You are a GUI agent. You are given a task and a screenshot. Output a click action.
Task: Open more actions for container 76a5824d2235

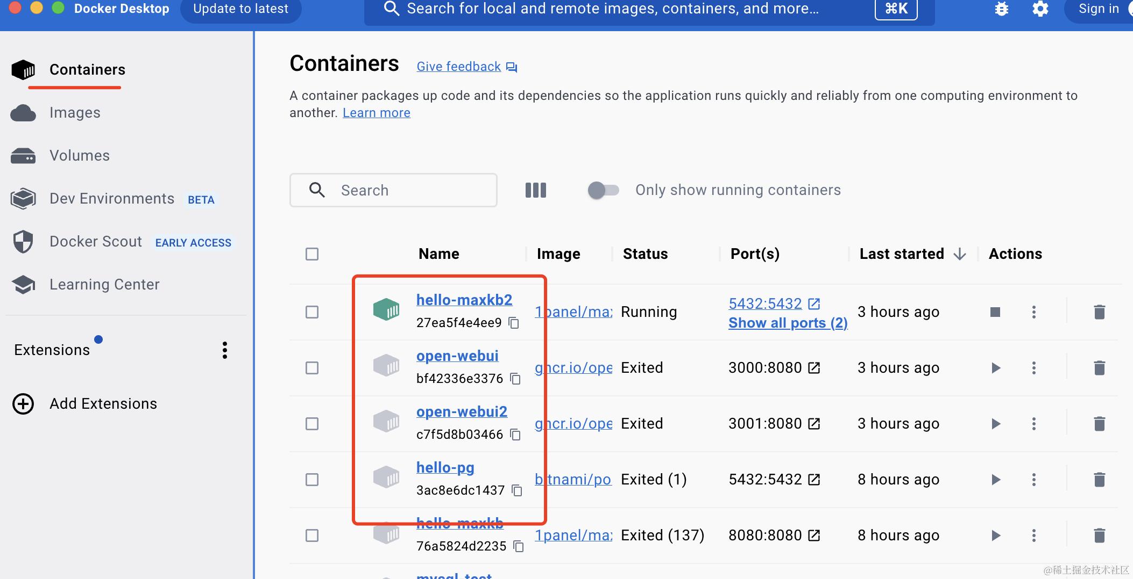point(1033,535)
